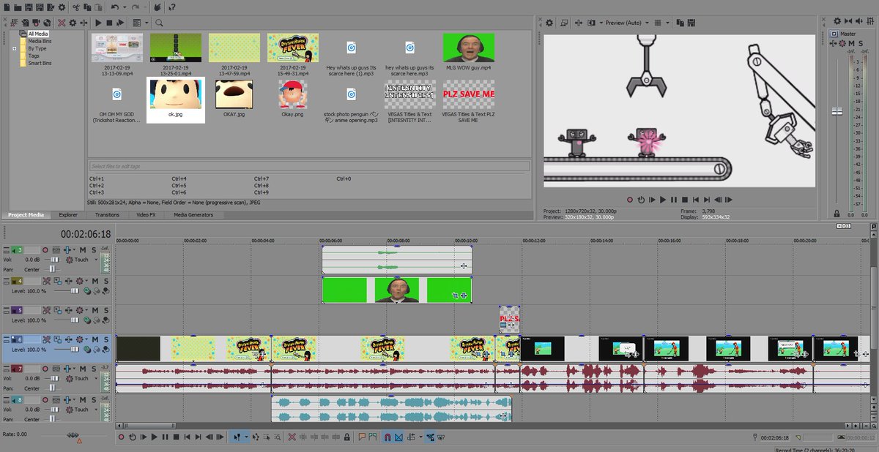Open the edit tool dropdown arrow in bottom toolbar
This screenshot has width=879, height=452.
pyautogui.click(x=246, y=437)
